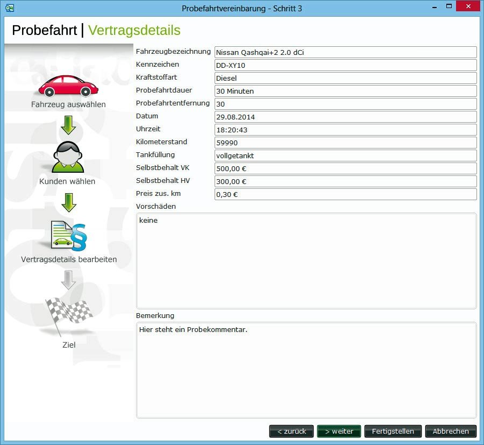Click the gray arrow above the Ziel flag
The width and height of the screenshot is (484, 445).
click(68, 280)
